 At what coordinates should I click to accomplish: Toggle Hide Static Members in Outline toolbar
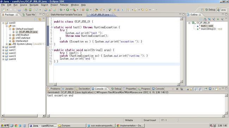(x=214, y=19)
